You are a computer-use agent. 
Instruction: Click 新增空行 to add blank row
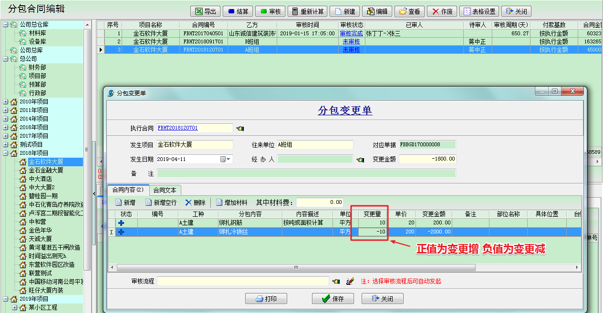point(160,202)
